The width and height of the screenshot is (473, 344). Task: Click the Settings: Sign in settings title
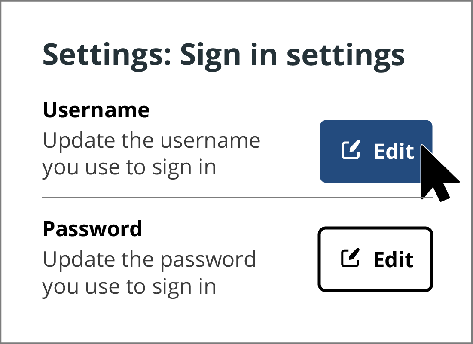pos(224,55)
